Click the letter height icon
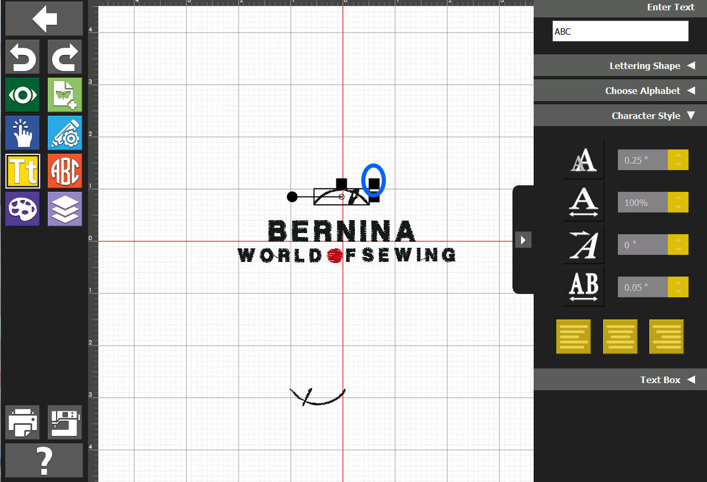The image size is (707, 482). [x=583, y=160]
